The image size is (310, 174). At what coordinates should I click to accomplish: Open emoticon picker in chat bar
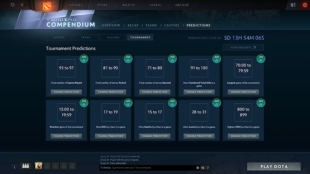pos(197,168)
